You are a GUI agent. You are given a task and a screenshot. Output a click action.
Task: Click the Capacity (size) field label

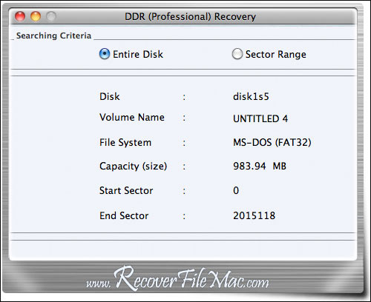[x=133, y=167]
